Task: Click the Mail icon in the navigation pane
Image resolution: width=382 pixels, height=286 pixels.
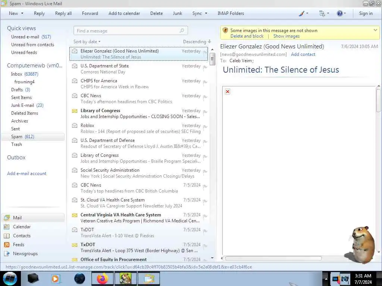Action: (7, 217)
